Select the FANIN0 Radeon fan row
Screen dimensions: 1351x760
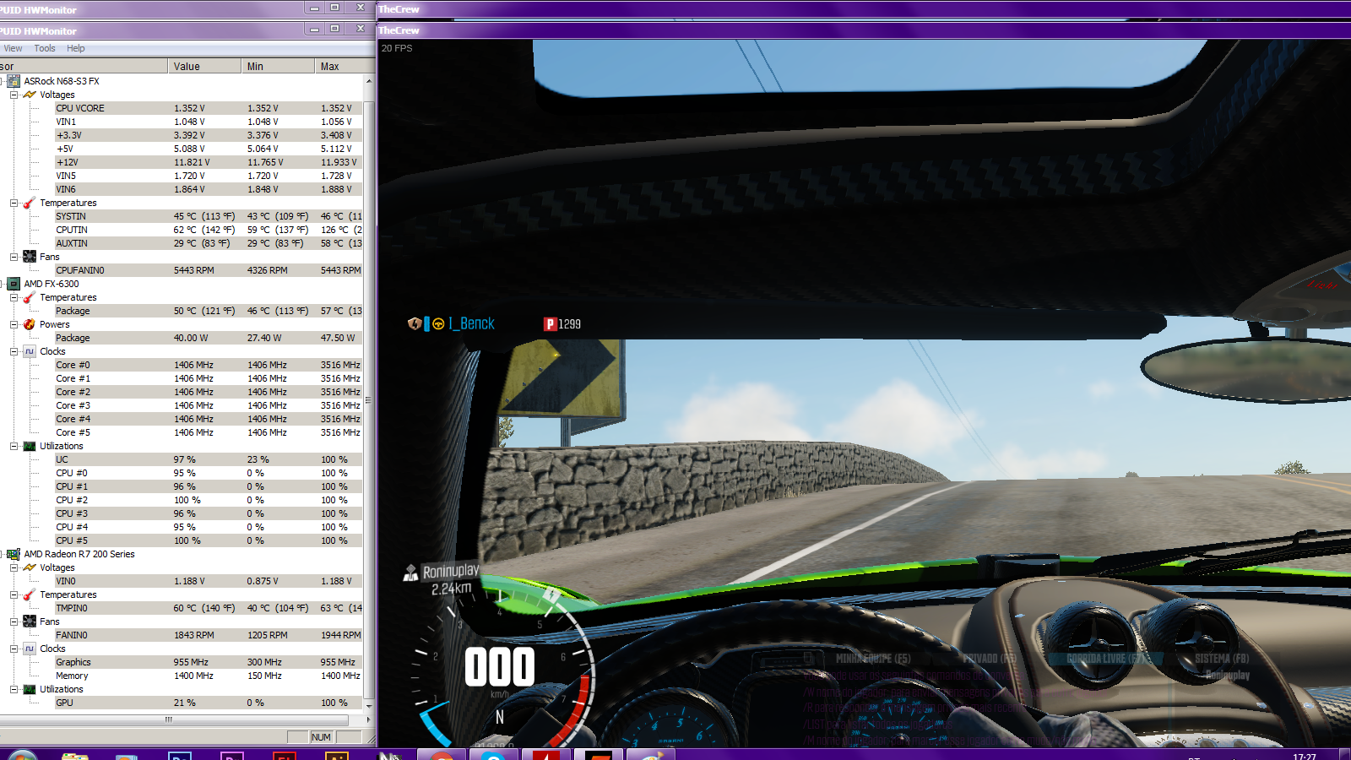pyautogui.click(x=209, y=635)
